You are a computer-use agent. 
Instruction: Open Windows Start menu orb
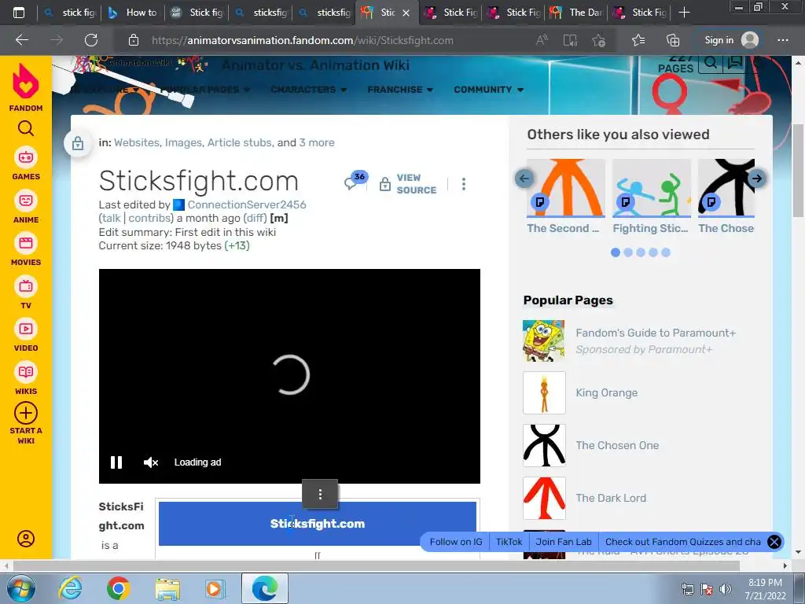click(x=21, y=588)
